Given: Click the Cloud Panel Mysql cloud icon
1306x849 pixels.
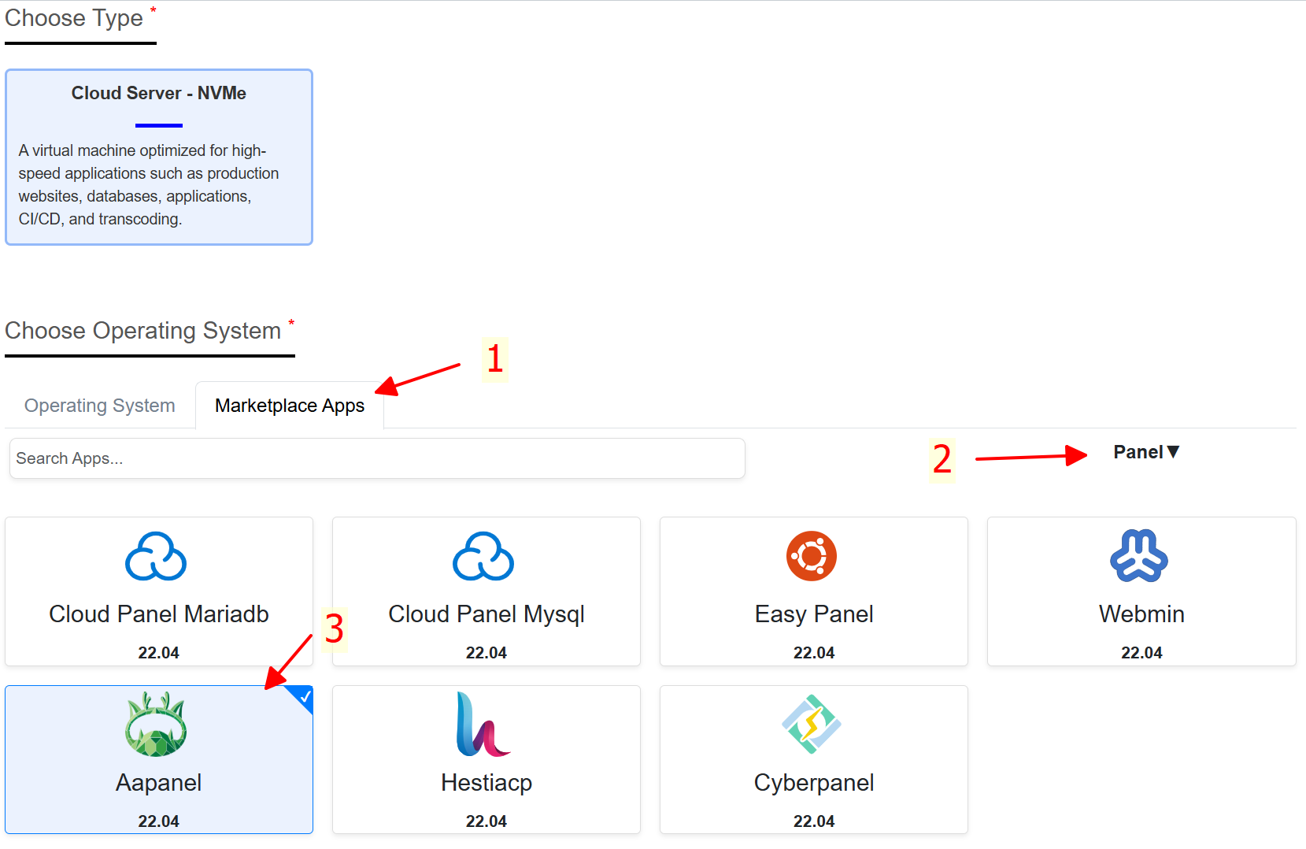Looking at the screenshot, I should tap(483, 556).
